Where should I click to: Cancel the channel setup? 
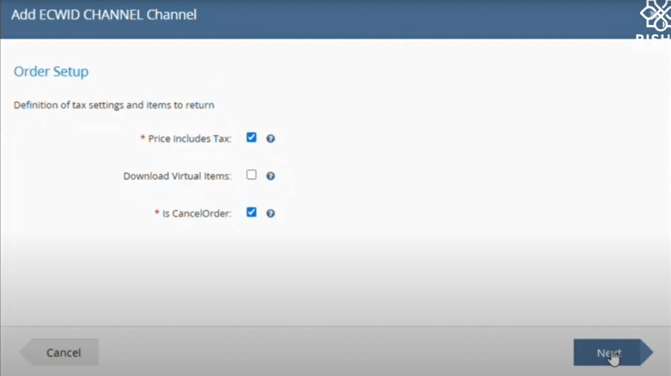coord(63,352)
